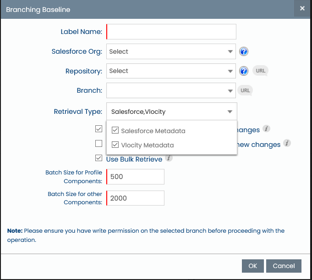Viewport: 312px width, 280px height.
Task: Expand the Repository select dropdown
Action: point(171,71)
